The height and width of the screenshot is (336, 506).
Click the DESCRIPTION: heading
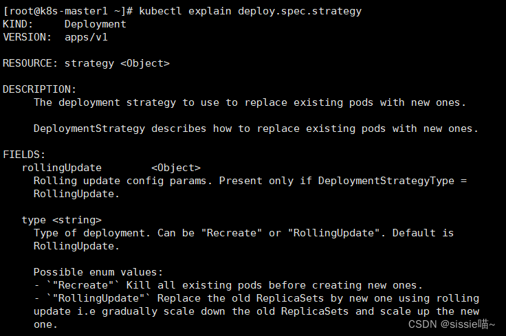(39, 89)
